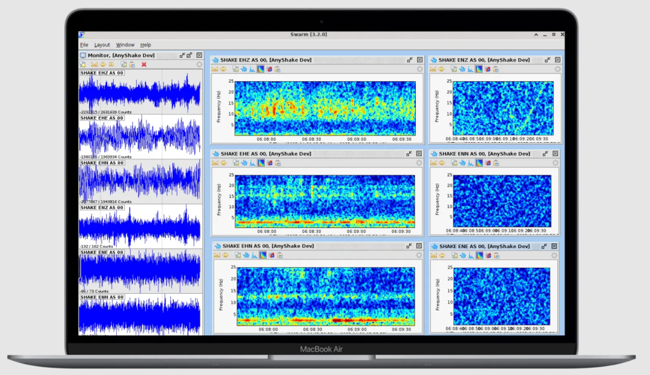Screen dimensions: 650x375
Task: Select spectrogram view in the SHAKE EHZ frame
Action: (x=261, y=69)
